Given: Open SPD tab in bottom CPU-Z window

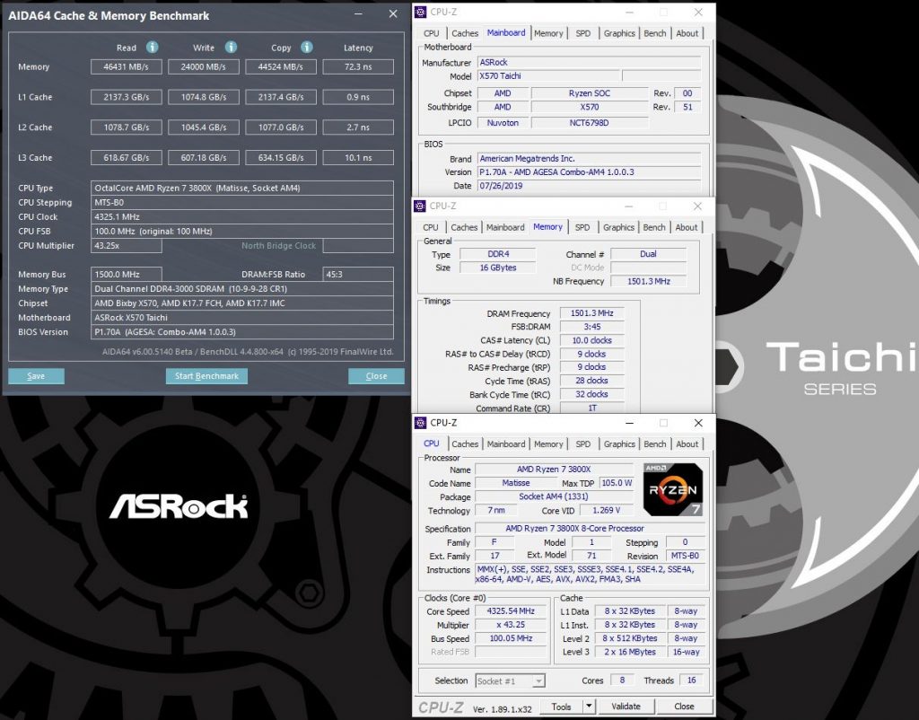Looking at the screenshot, I should click(583, 444).
